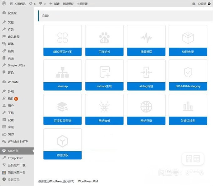Click the hexagon Y icon for 功能授权
Viewport: 213px width, 186px height.
pyautogui.click(x=62, y=141)
